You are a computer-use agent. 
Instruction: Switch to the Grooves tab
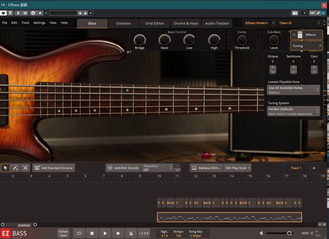pos(124,23)
